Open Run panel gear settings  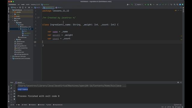[178, 82]
